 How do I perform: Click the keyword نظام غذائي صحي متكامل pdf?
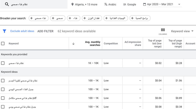click(x=23, y=98)
